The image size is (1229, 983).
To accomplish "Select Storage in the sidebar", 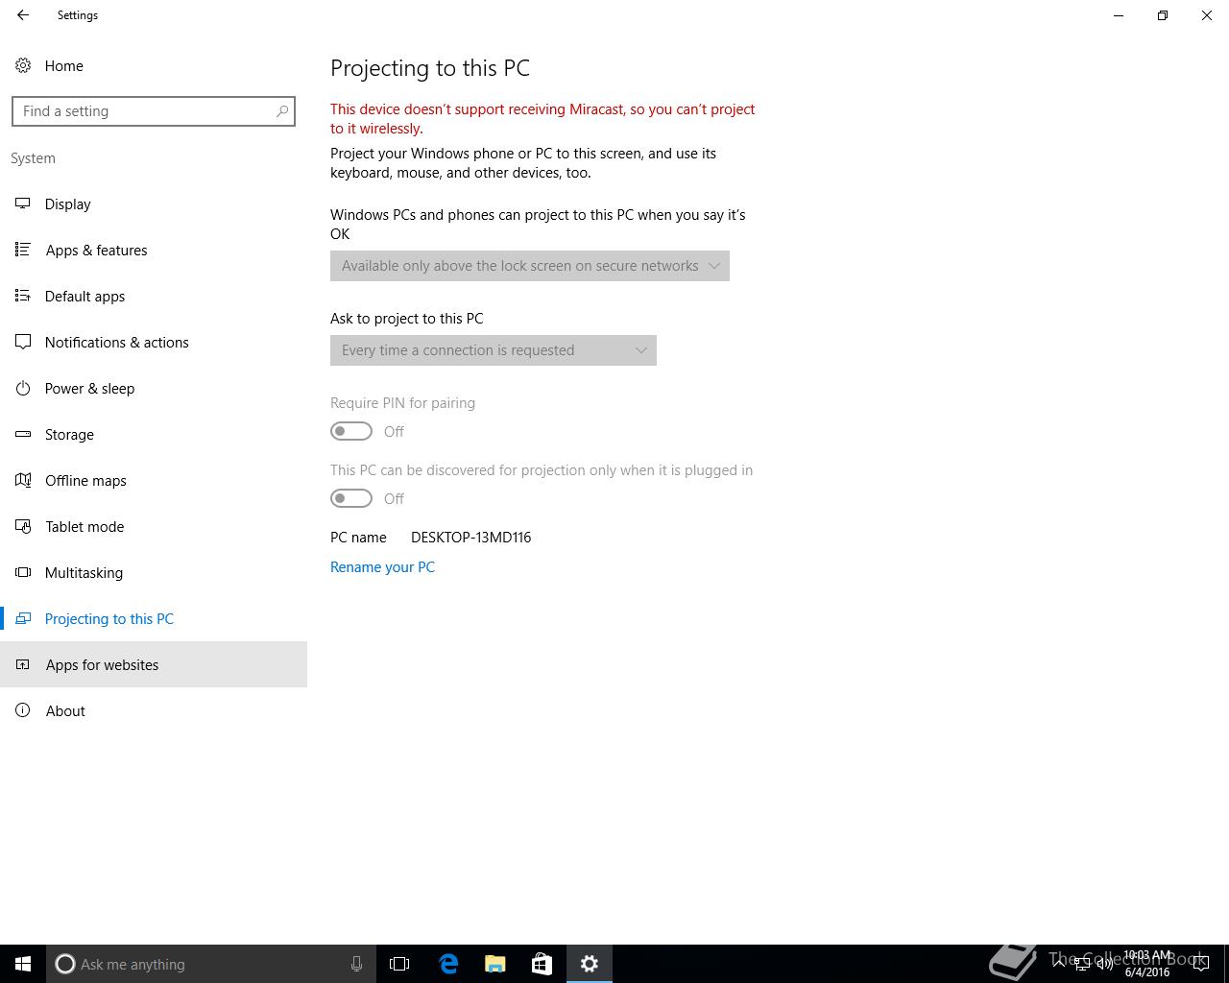I will pos(154,434).
